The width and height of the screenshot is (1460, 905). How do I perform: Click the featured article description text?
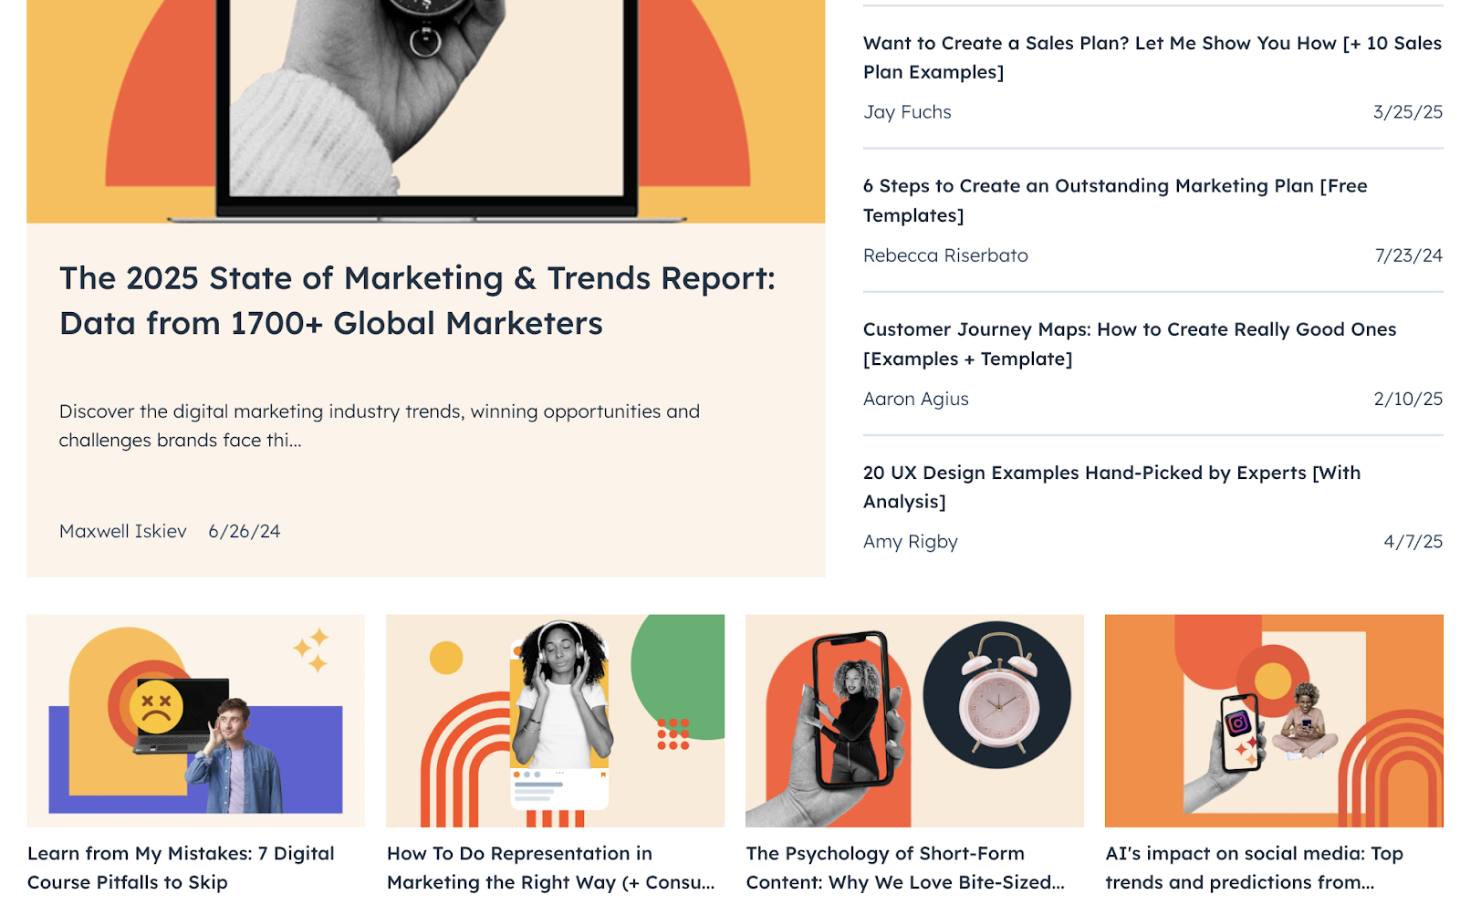tap(379, 426)
